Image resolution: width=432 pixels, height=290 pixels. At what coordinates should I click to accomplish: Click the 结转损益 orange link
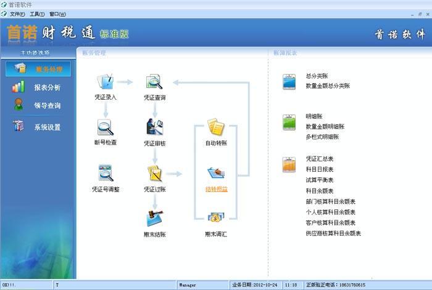(216, 189)
